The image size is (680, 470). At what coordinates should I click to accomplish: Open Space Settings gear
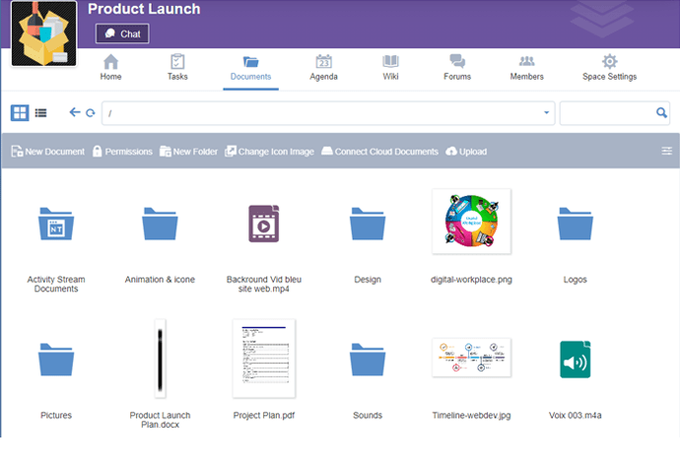pos(609,67)
